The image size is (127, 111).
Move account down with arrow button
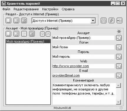(42, 34)
